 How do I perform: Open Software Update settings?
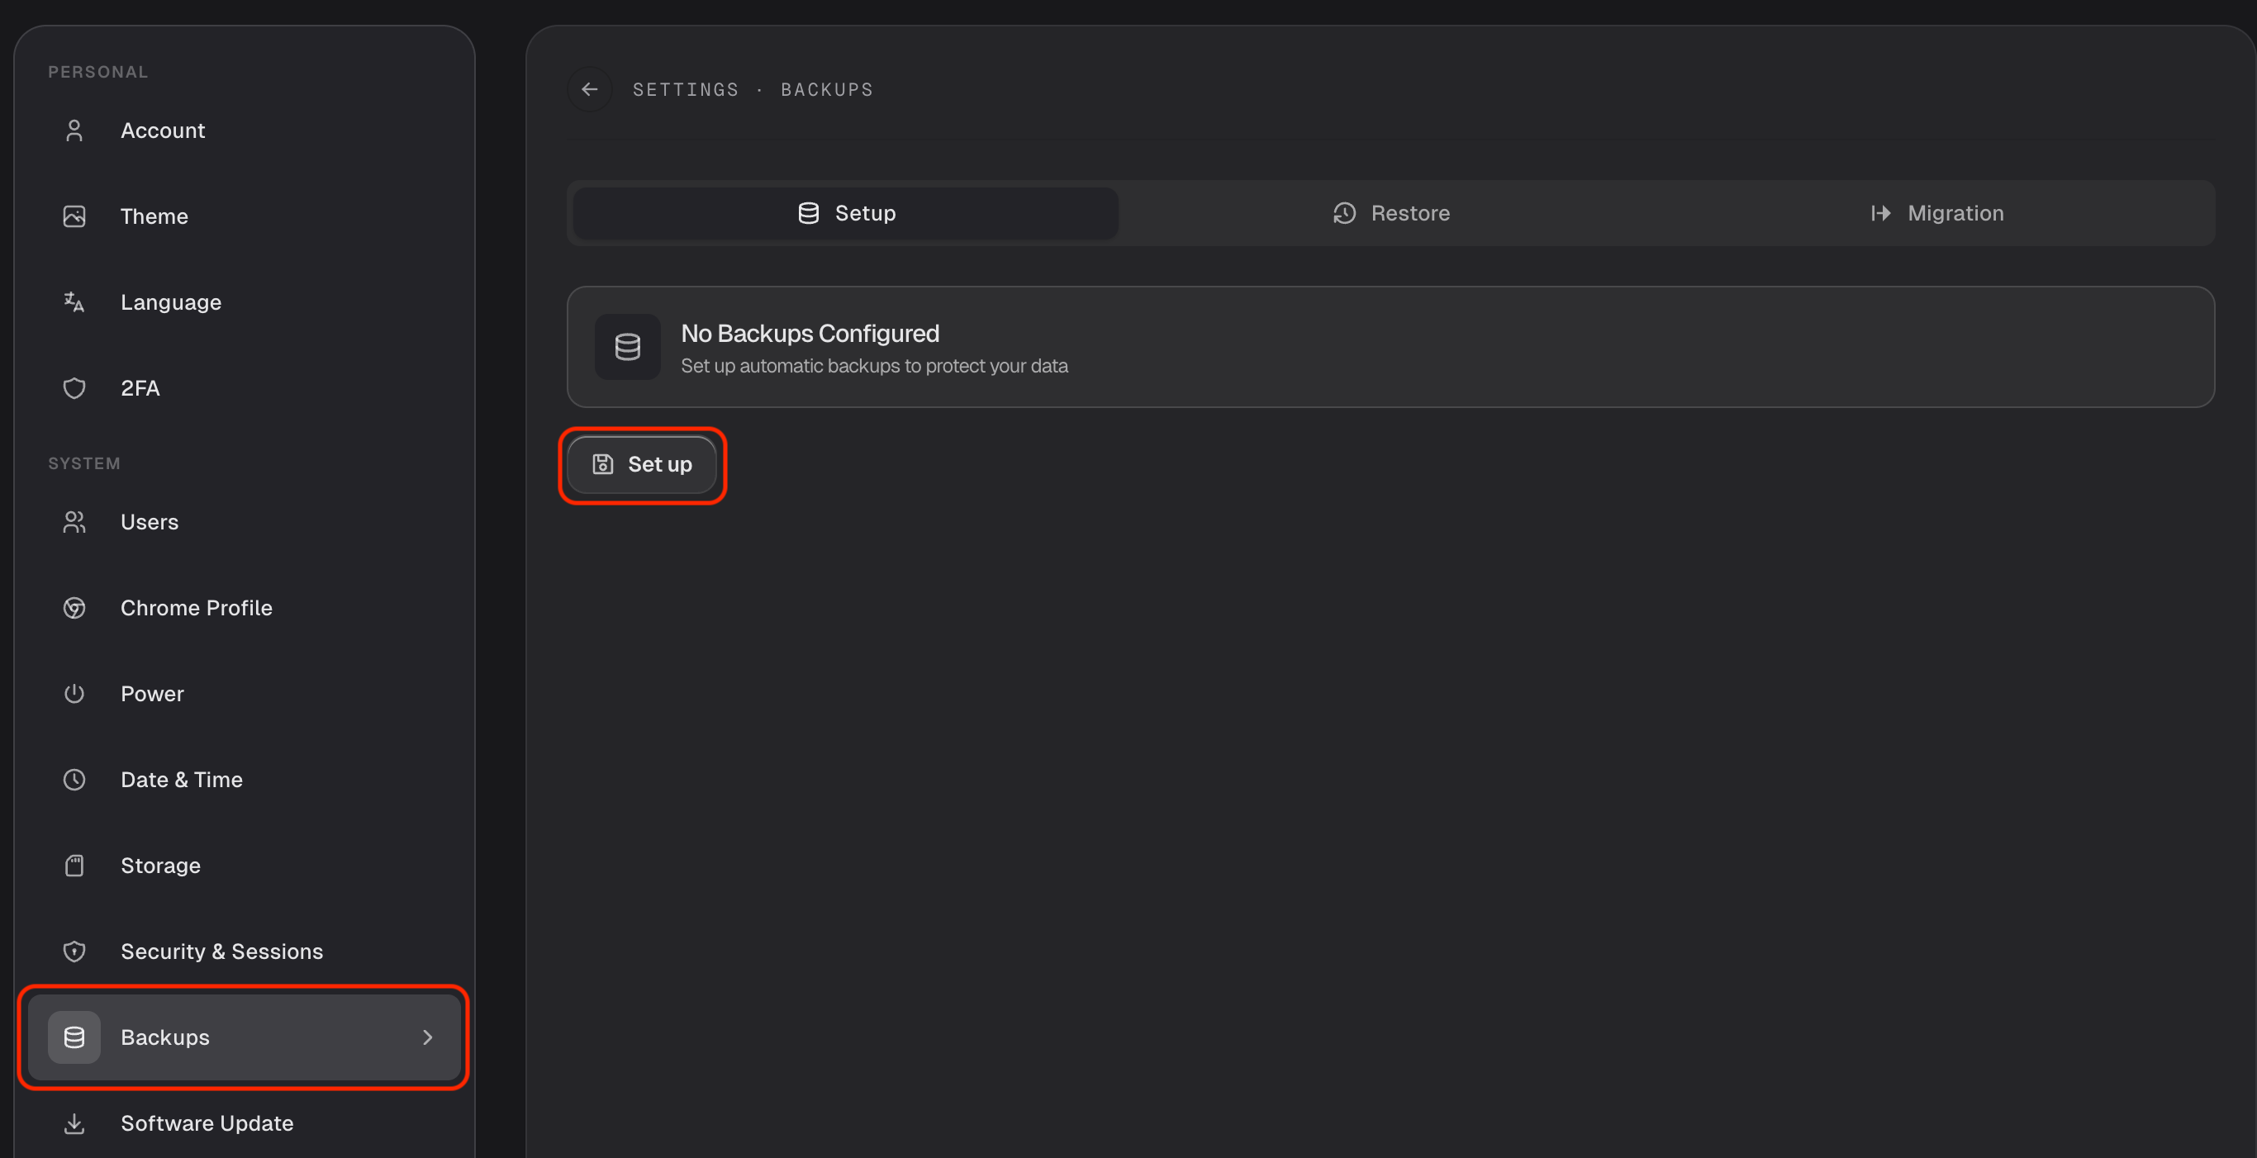tap(245, 1123)
